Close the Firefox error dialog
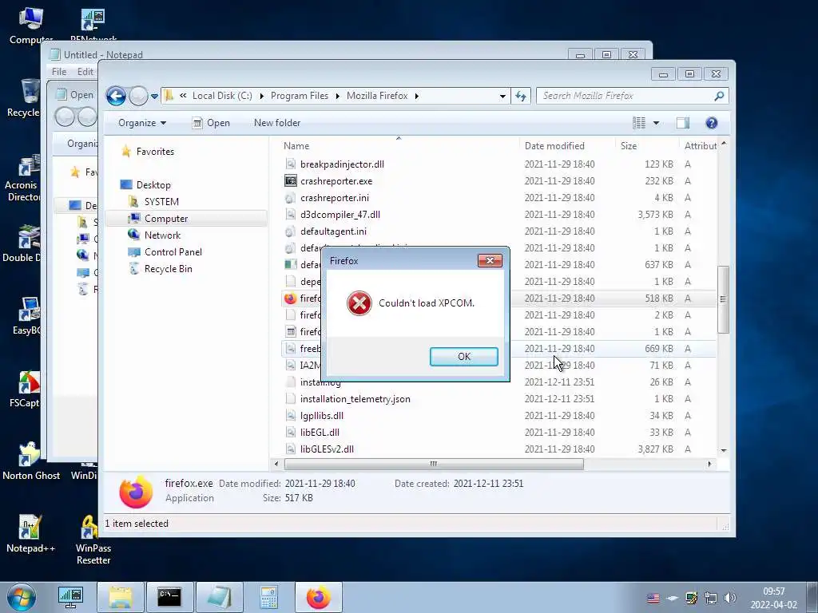 click(490, 261)
